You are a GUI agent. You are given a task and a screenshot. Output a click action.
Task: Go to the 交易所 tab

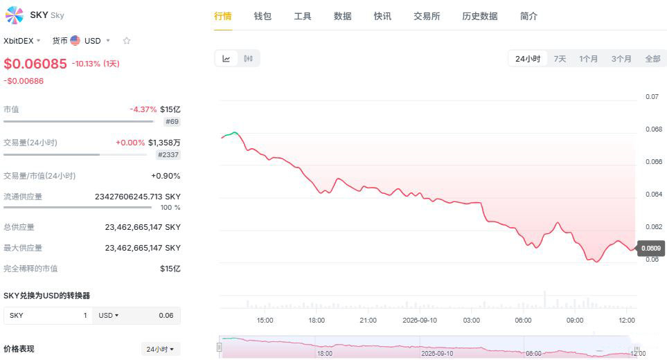[x=427, y=16]
